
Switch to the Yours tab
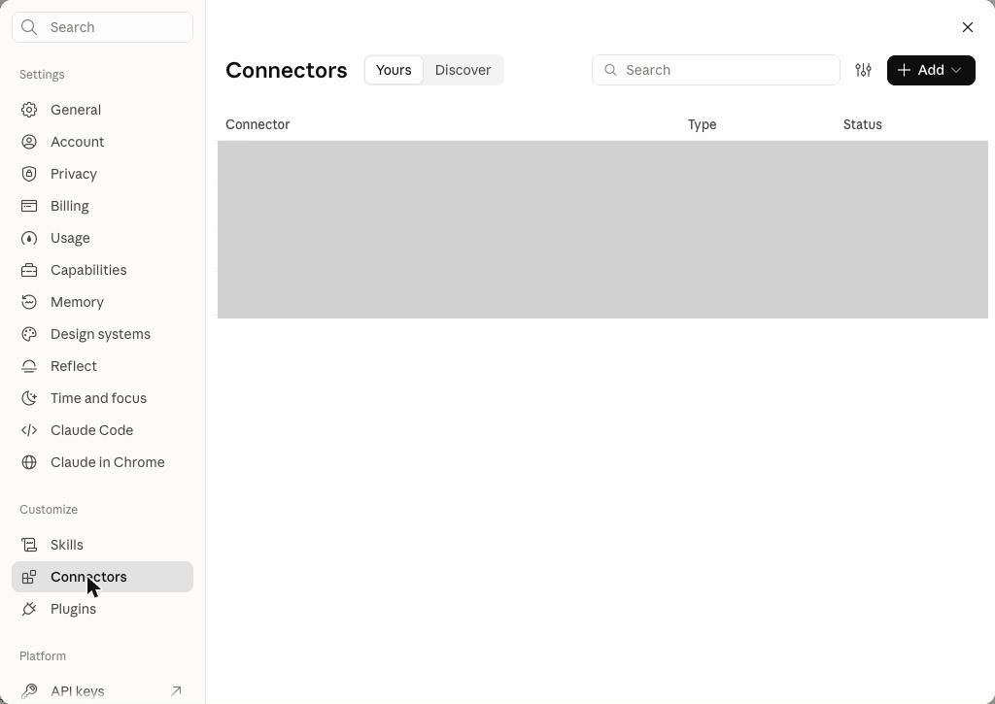(394, 70)
